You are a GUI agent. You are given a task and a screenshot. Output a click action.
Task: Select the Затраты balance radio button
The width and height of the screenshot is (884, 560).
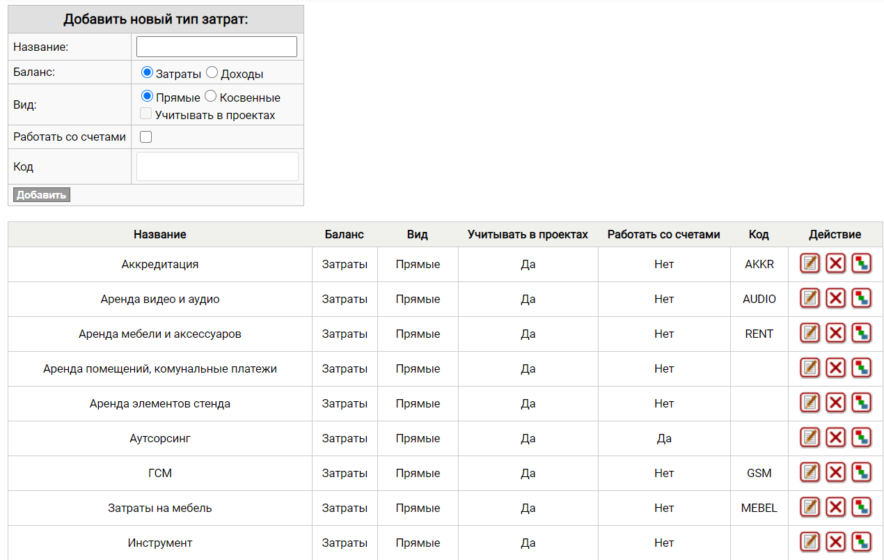[x=147, y=72]
